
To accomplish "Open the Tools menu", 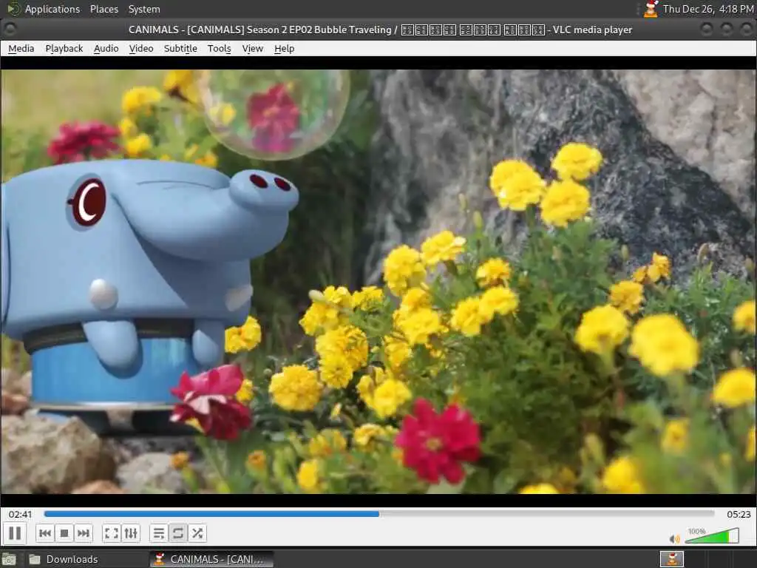I will click(219, 48).
